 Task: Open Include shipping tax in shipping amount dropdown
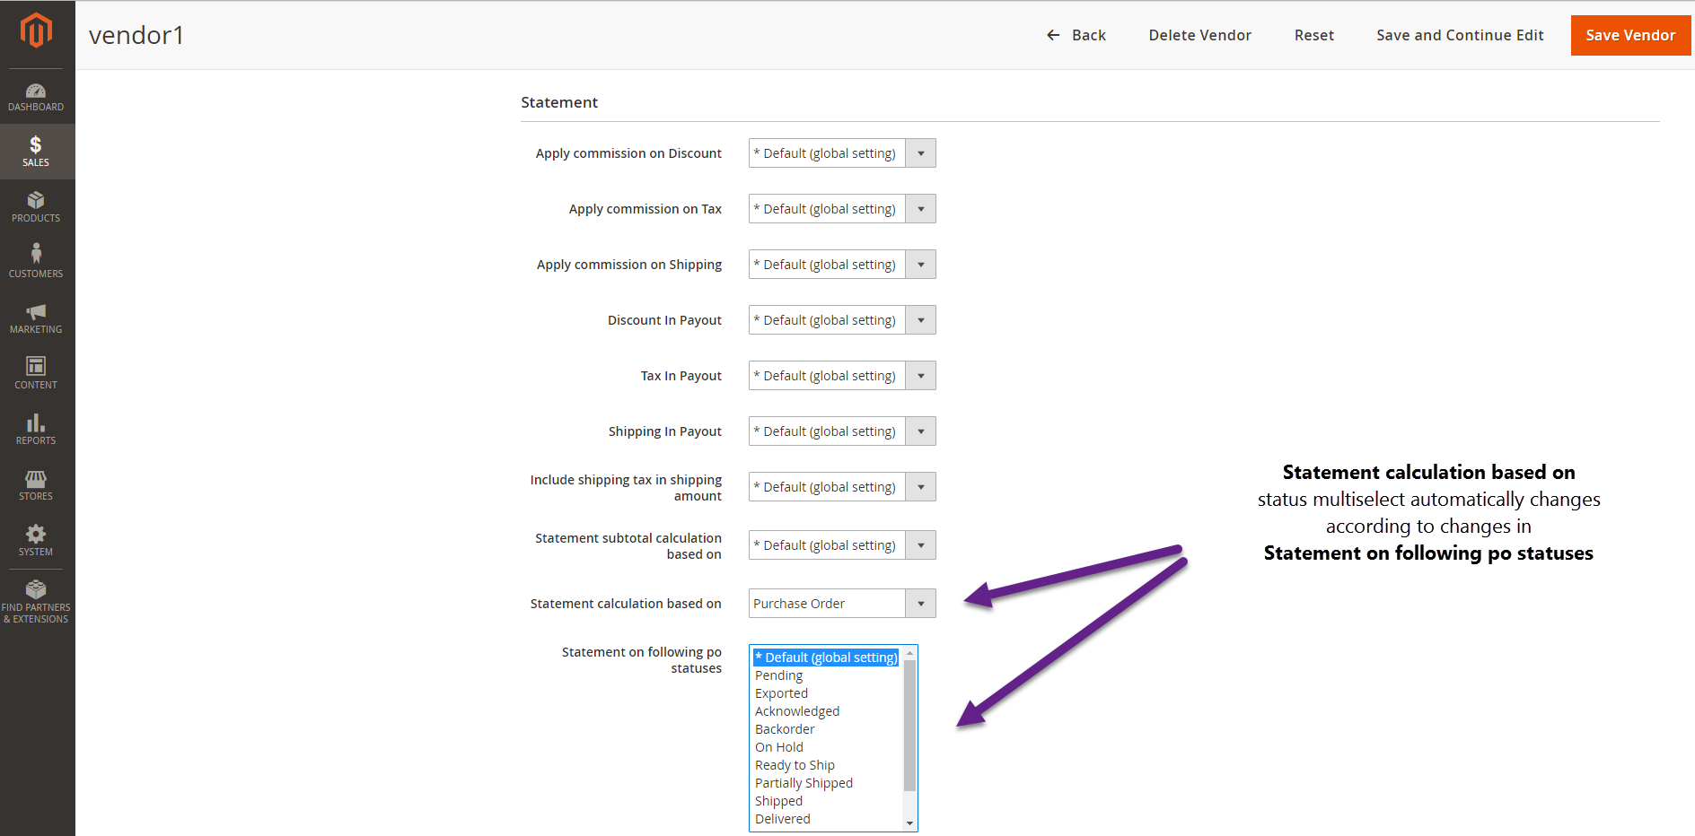[x=842, y=487]
